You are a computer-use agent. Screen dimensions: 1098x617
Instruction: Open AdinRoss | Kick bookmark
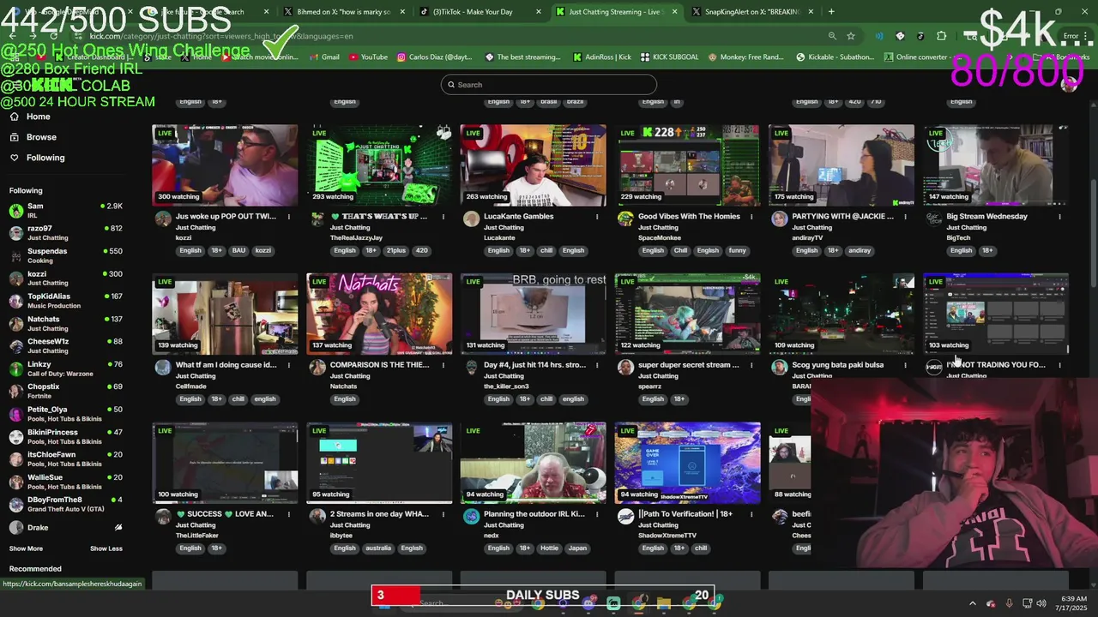[x=601, y=57]
